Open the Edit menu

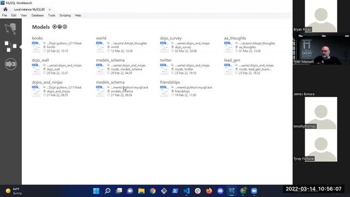point(14,15)
